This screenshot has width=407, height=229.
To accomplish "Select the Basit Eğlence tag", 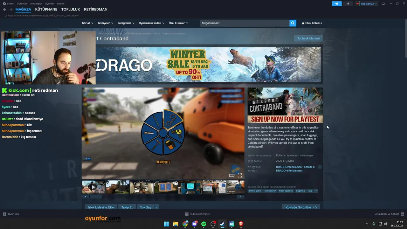I will (x=286, y=191).
